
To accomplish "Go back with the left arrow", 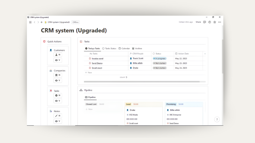I will coord(35,22).
